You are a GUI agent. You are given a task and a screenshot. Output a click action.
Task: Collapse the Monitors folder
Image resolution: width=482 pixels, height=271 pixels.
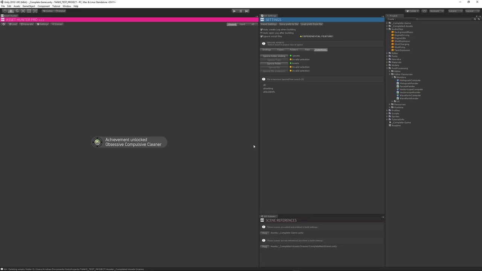click(392, 78)
